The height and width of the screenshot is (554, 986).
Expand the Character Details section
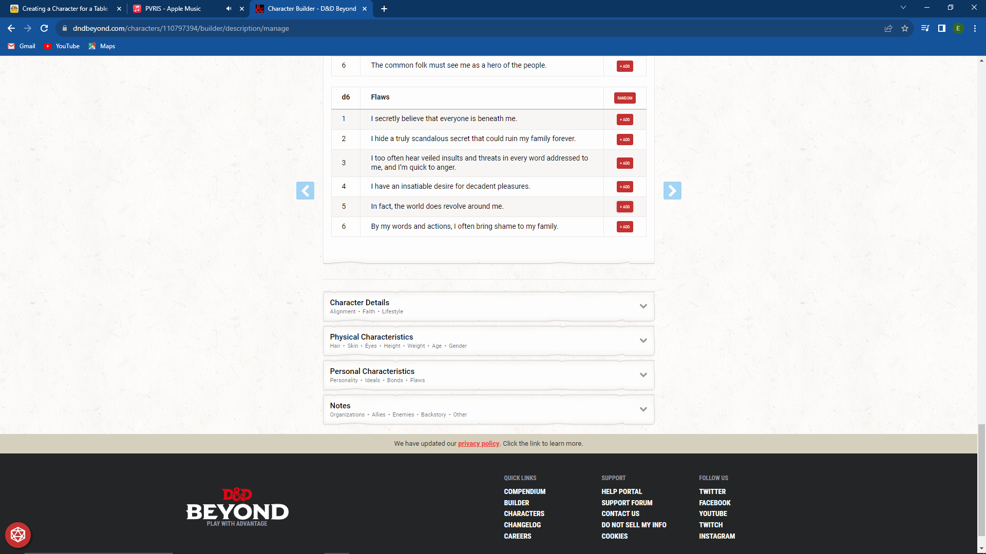click(643, 306)
